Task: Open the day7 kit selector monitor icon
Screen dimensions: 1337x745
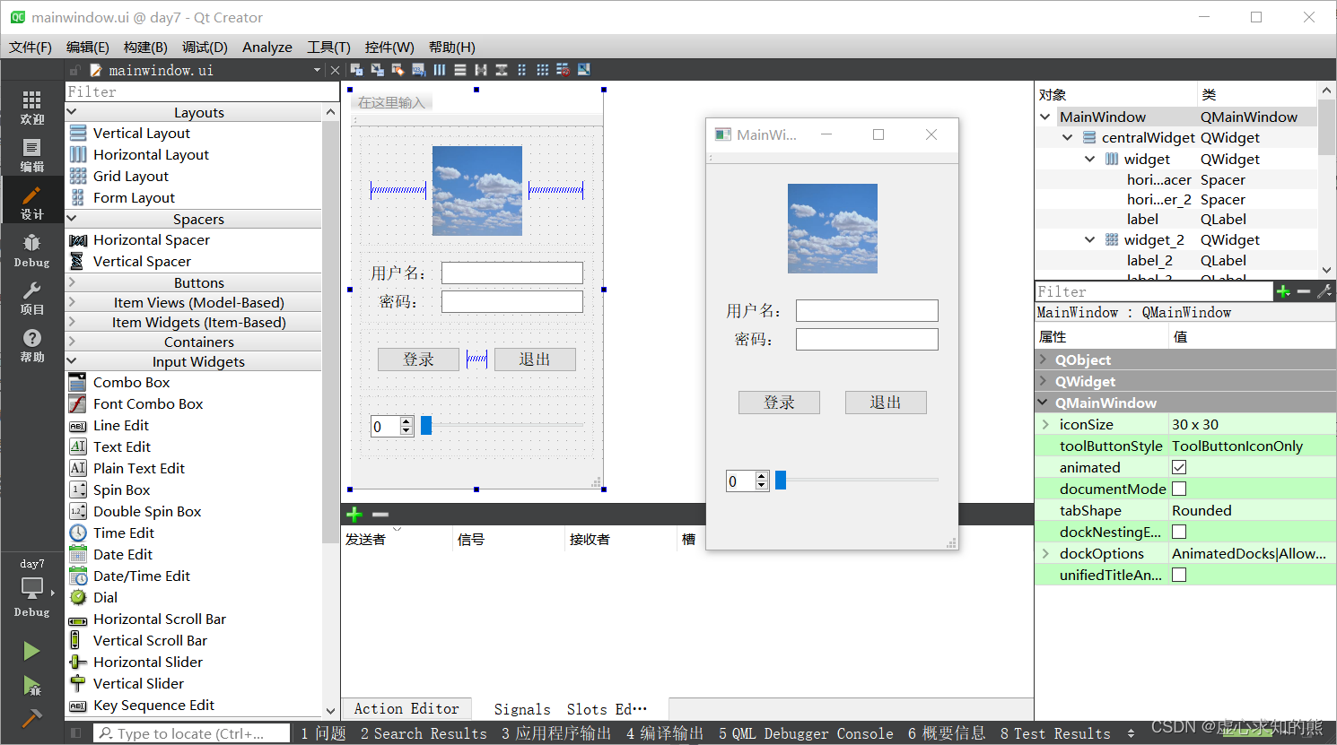Action: [x=32, y=588]
